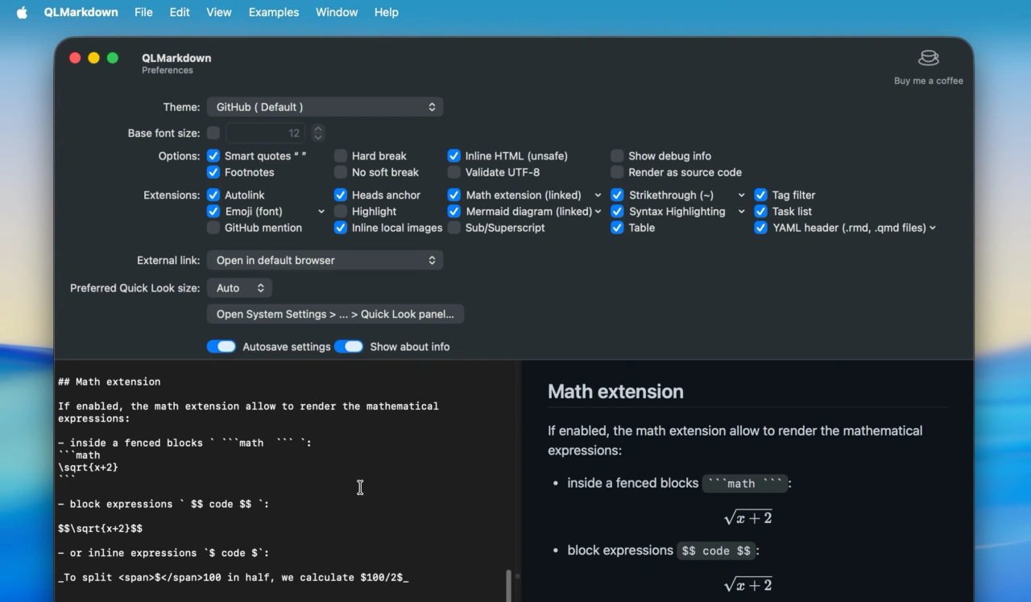Click Open System Settings Quick Look panel button
Screen dimensions: 1031x602
coord(334,314)
